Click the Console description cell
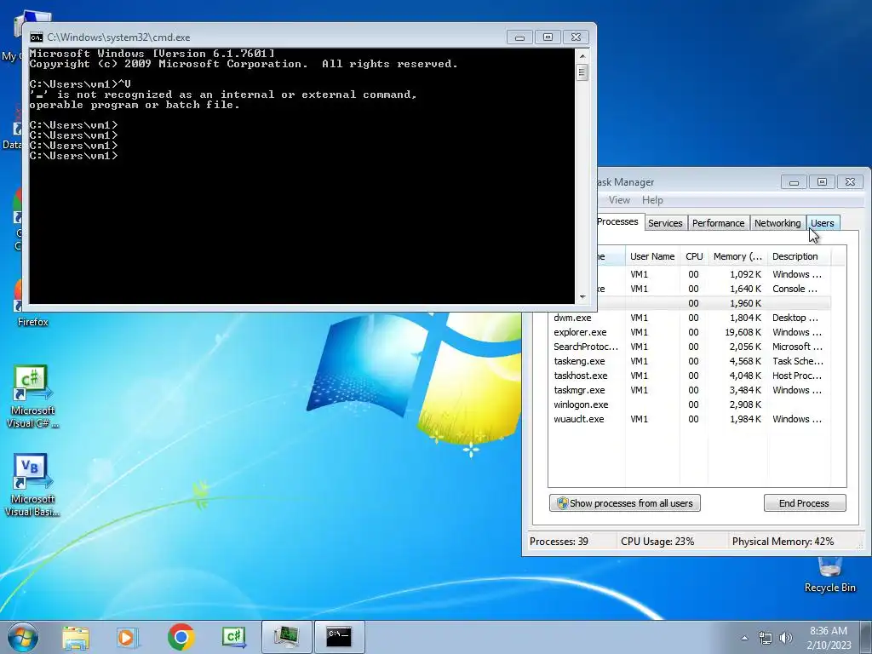Image resolution: width=872 pixels, height=654 pixels. (x=795, y=289)
